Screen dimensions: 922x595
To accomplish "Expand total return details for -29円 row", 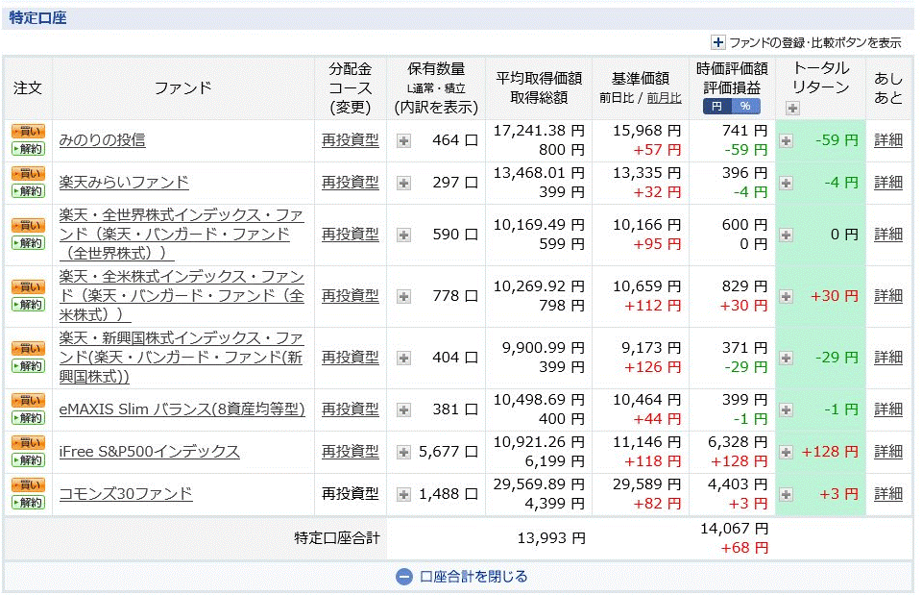I will tap(787, 358).
